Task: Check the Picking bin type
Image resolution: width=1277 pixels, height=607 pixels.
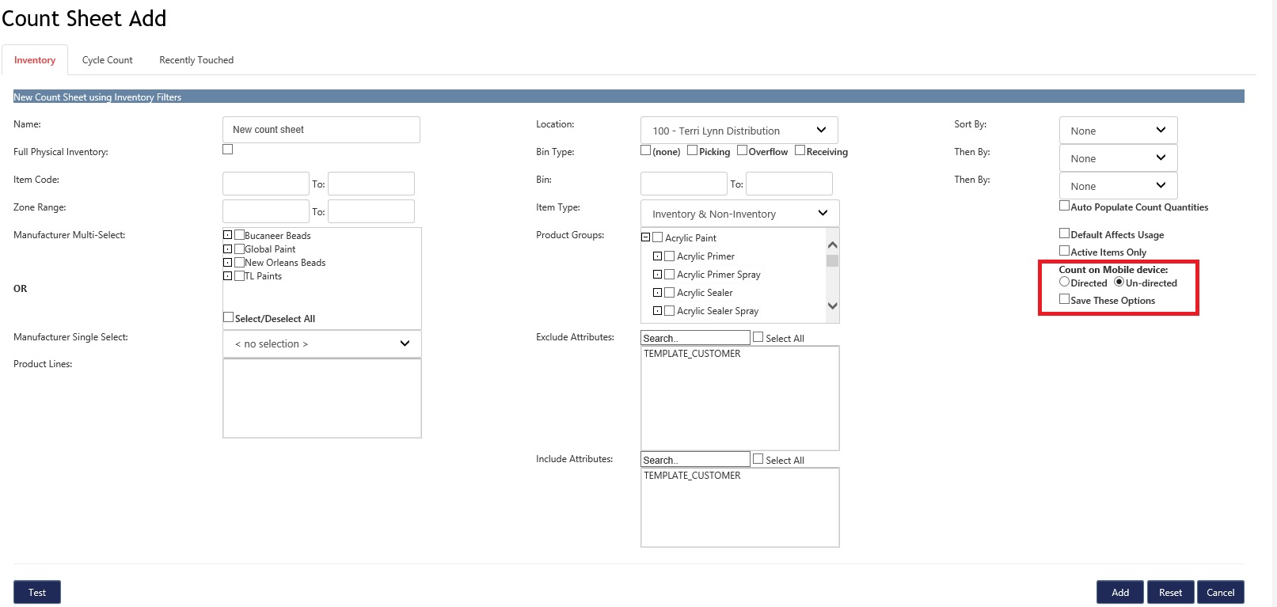Action: coord(693,150)
